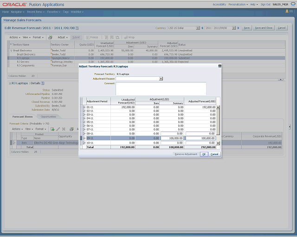
Task: Open the forecast period dropdown 2011 - 2011/09/08
Action: click(234, 28)
